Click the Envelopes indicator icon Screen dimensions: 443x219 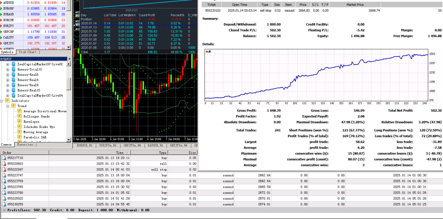[x=20, y=121]
